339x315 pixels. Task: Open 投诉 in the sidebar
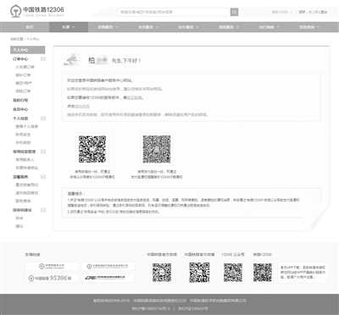[19, 218]
